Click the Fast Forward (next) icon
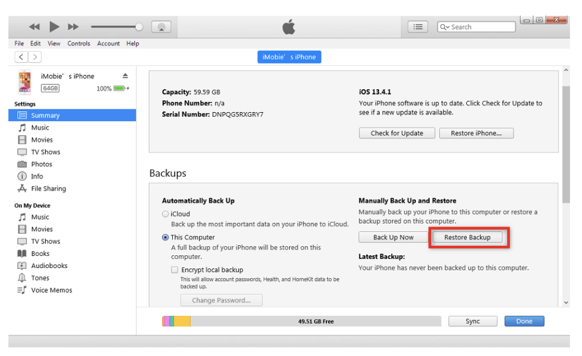Image resolution: width=582 pixels, height=356 pixels. coord(73,27)
